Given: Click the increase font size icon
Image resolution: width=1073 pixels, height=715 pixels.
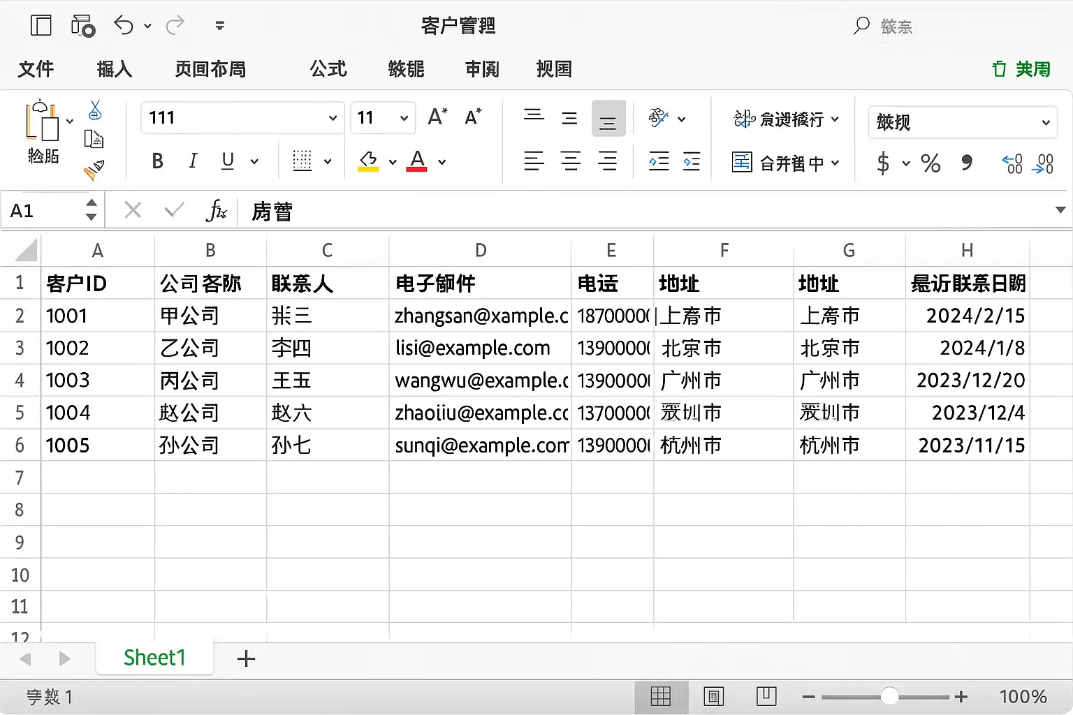Looking at the screenshot, I should [x=437, y=117].
